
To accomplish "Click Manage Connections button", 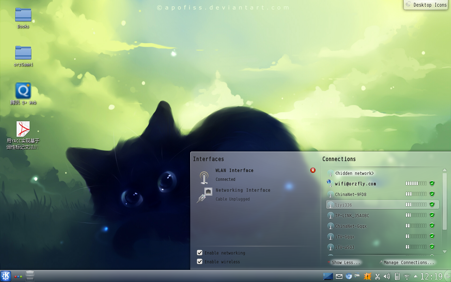I will click(408, 262).
